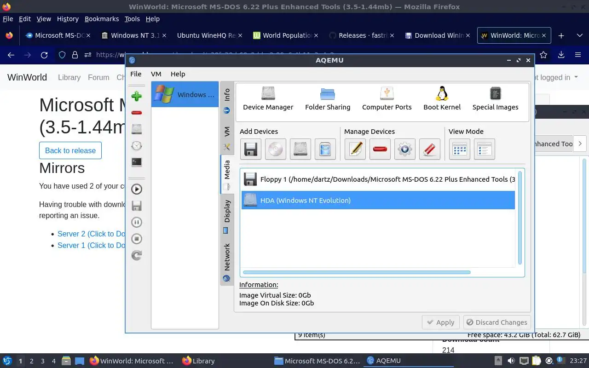Image resolution: width=589 pixels, height=368 pixels.
Task: Click the floppy save icon in AQEMU's left sidebar
Action: tap(136, 206)
